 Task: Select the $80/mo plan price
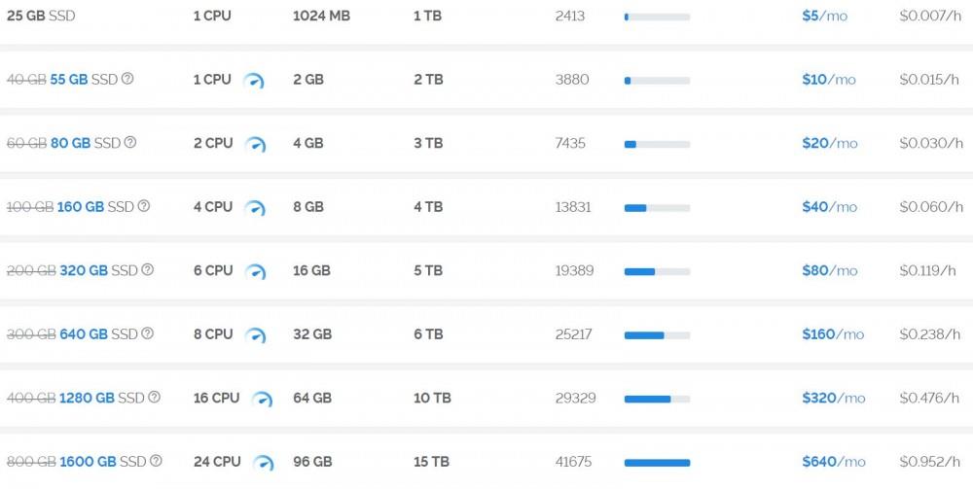tap(829, 270)
